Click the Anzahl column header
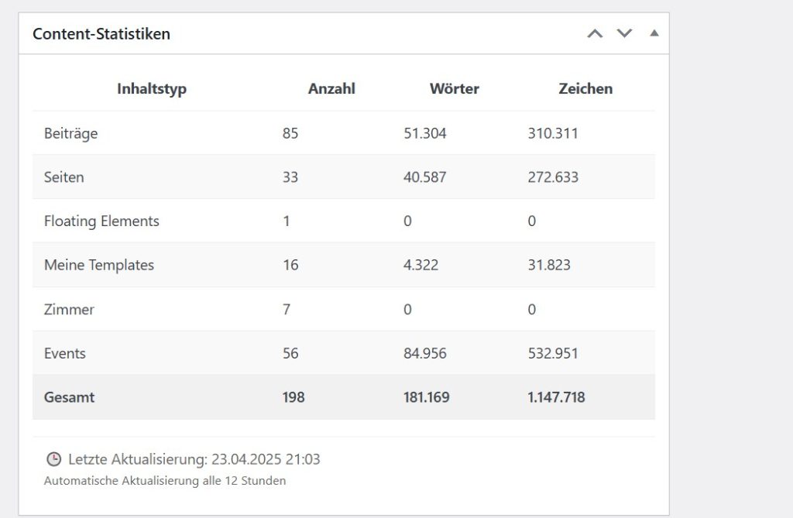 point(331,88)
